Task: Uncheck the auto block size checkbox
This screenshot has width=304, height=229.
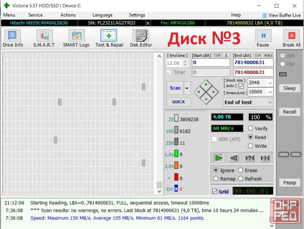Action: (241, 86)
